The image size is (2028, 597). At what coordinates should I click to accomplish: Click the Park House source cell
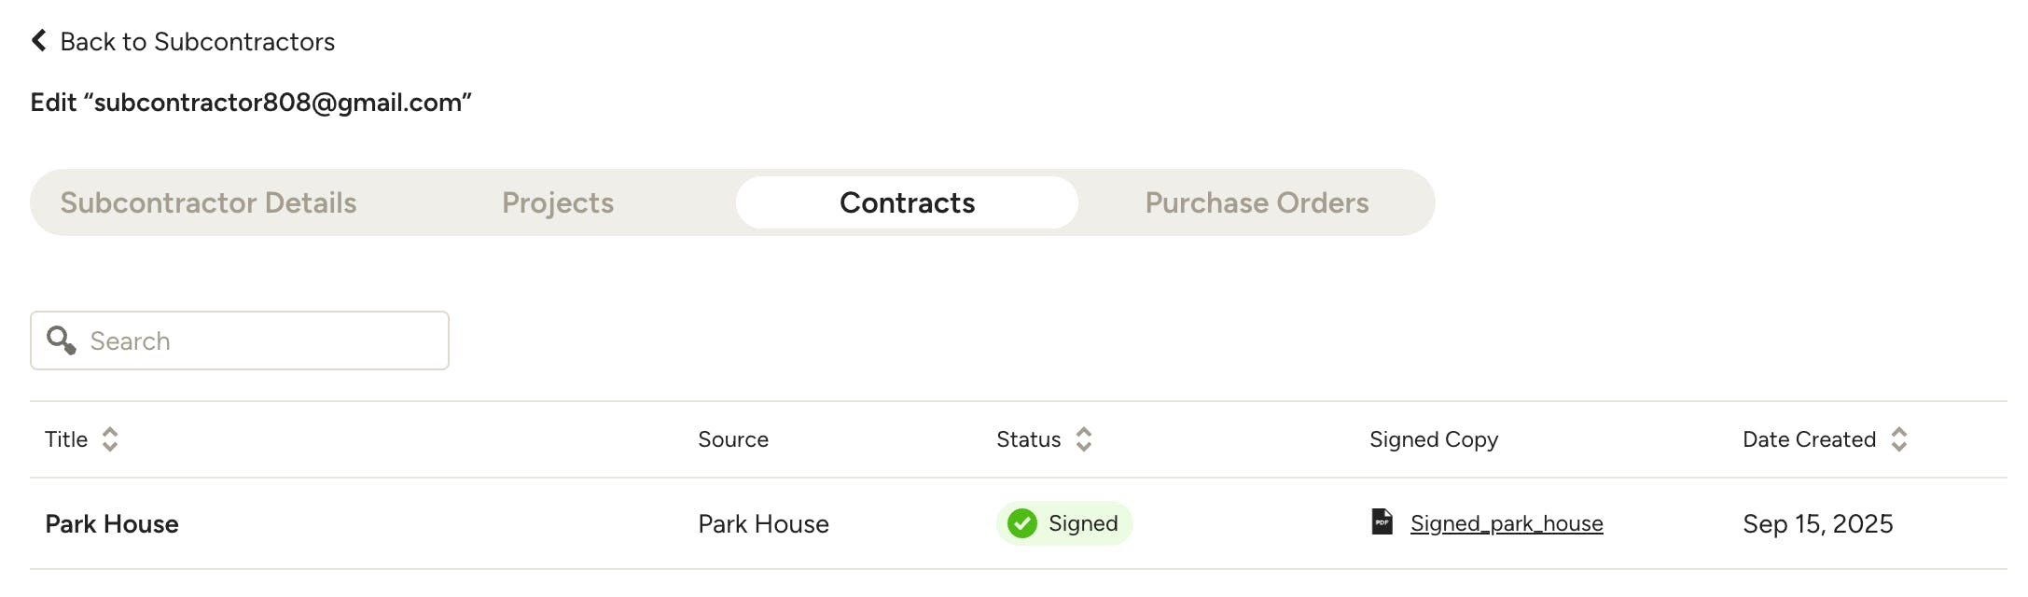click(x=763, y=523)
